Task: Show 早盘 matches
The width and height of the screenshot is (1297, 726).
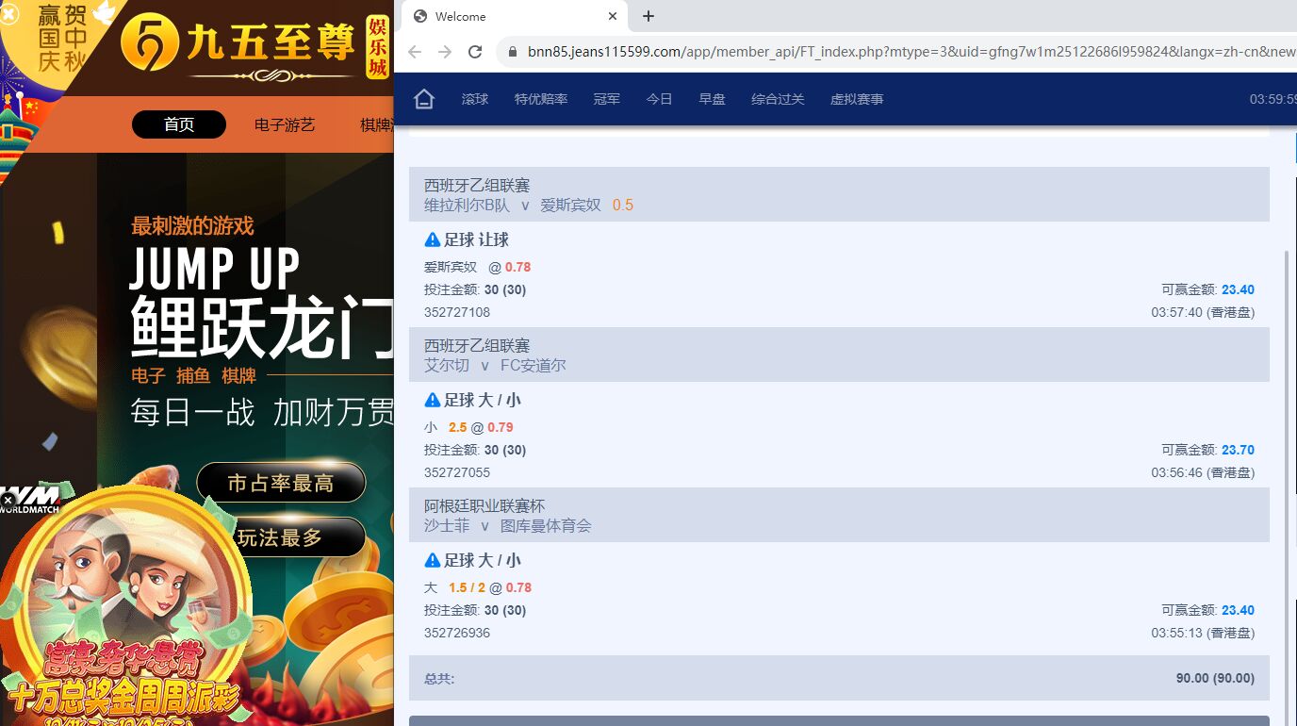Action: (713, 99)
